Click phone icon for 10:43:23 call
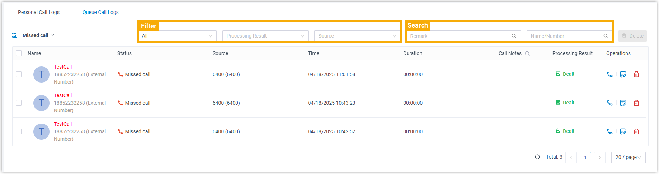Screen dimensions: 659x174 point(609,103)
